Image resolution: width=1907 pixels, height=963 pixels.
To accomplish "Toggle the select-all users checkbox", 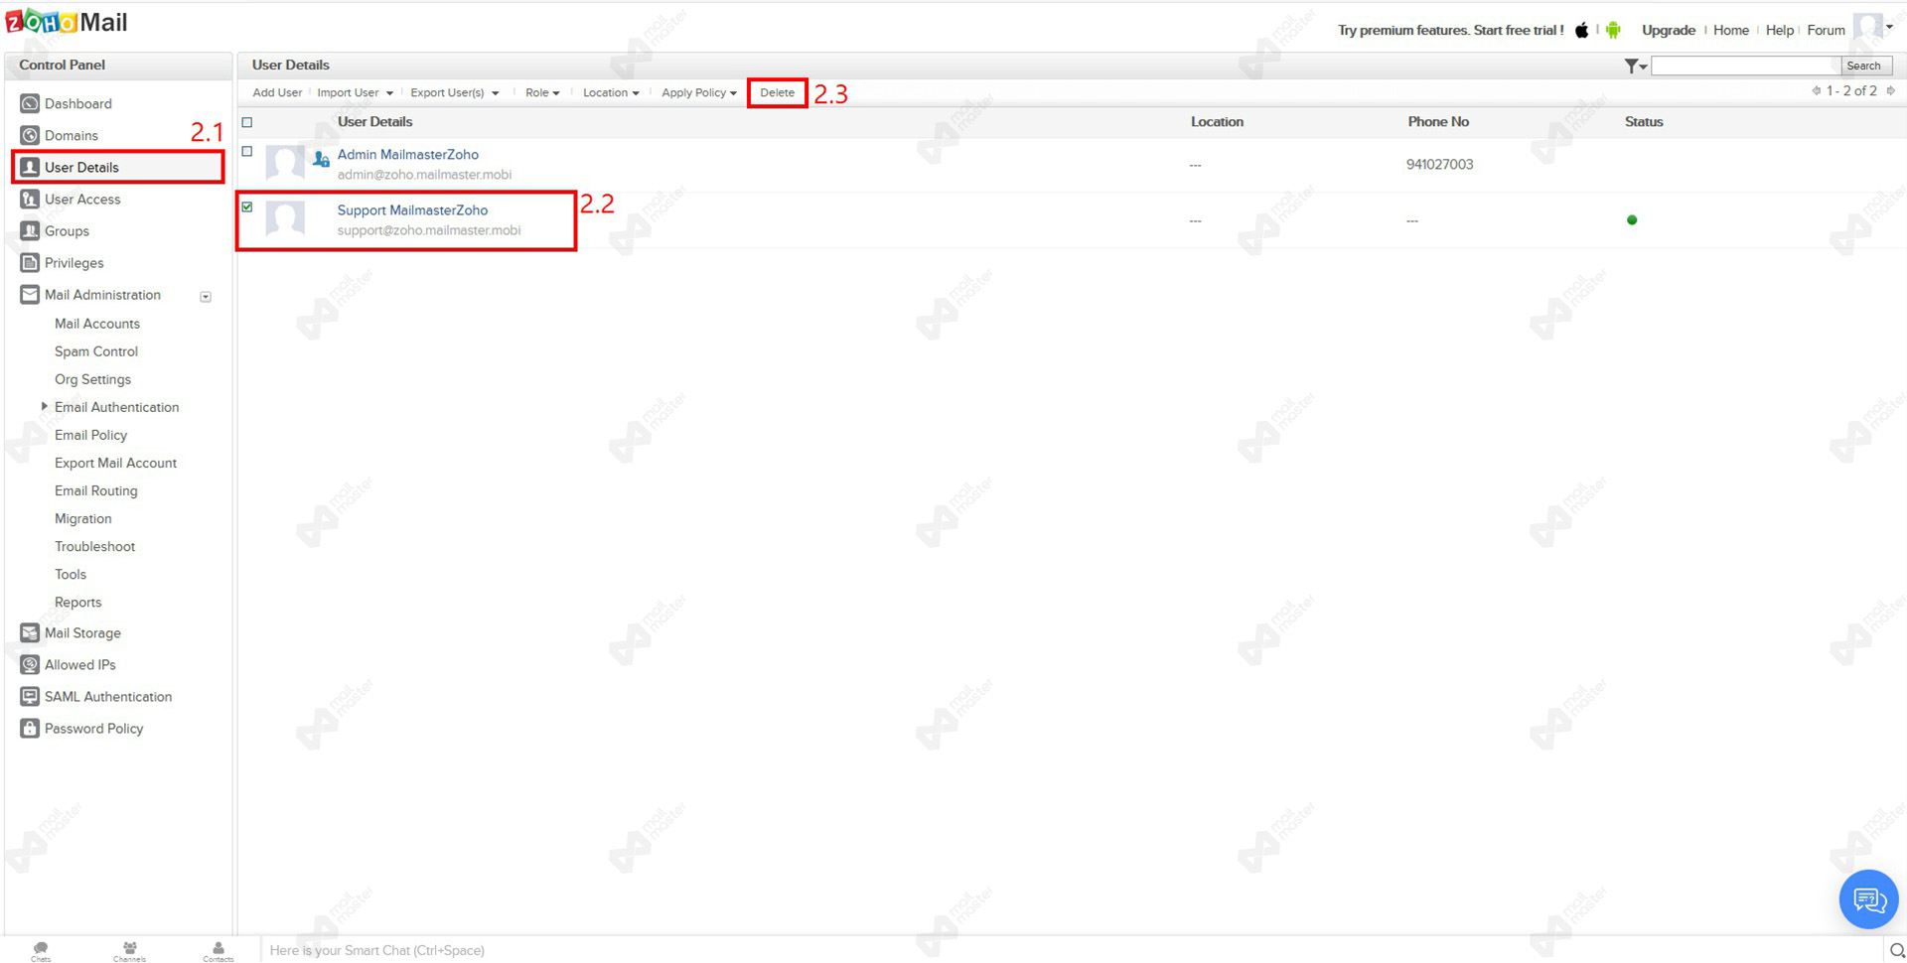I will point(247,122).
